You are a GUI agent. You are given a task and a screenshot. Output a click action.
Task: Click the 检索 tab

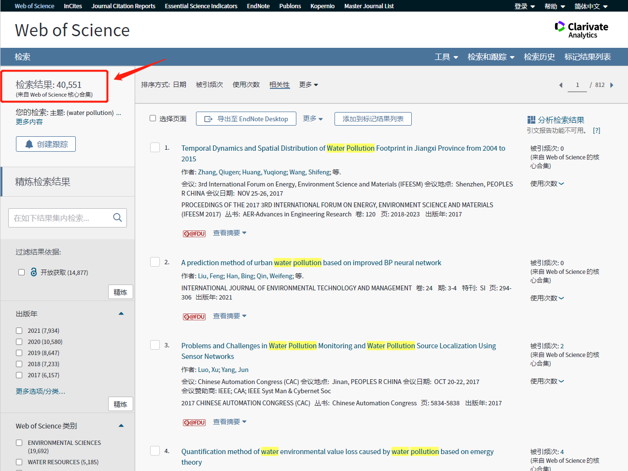click(x=22, y=57)
